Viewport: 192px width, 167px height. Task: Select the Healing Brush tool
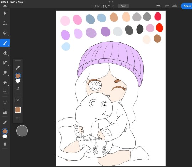click(5, 62)
